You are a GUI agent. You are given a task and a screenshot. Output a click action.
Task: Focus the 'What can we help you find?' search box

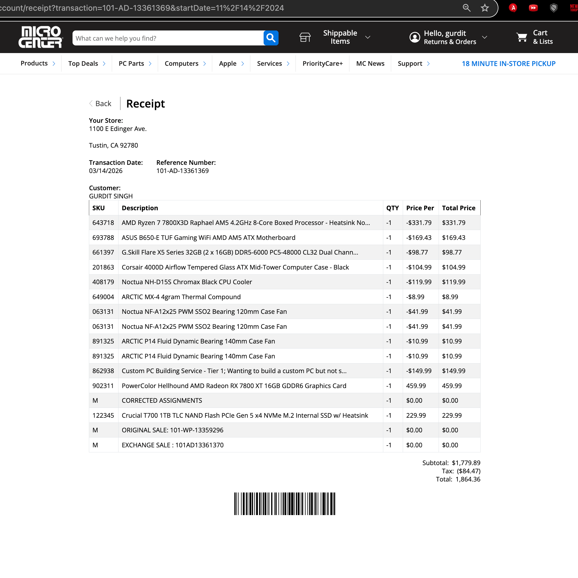pyautogui.click(x=168, y=38)
